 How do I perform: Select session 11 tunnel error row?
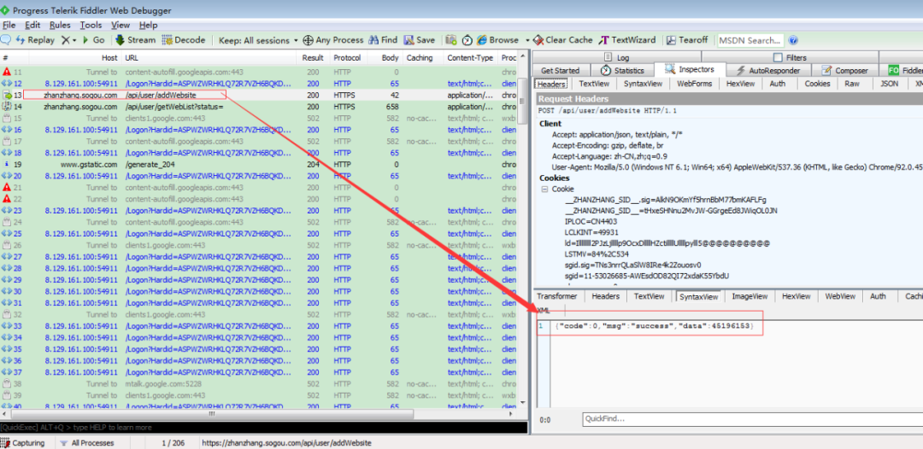click(259, 72)
